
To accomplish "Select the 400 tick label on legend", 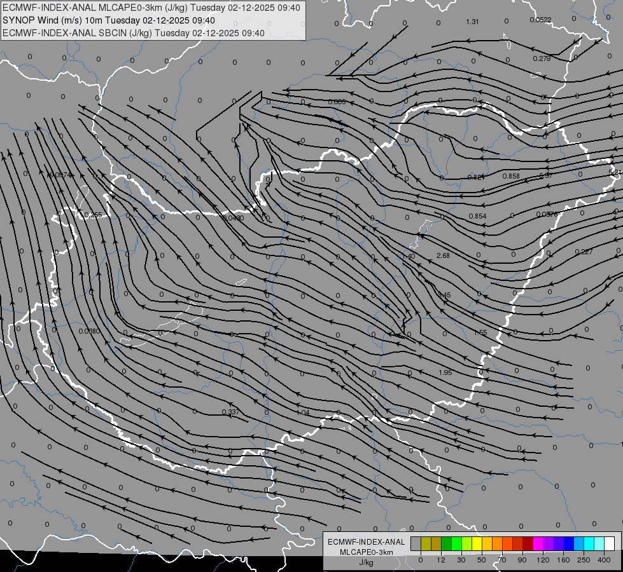I will click(x=604, y=560).
